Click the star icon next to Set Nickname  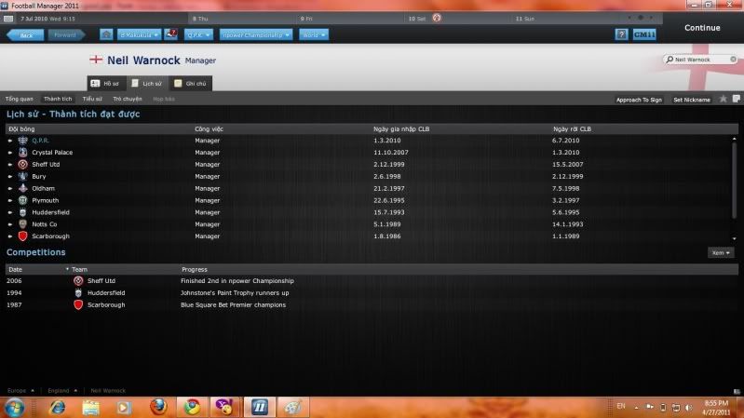pos(724,99)
